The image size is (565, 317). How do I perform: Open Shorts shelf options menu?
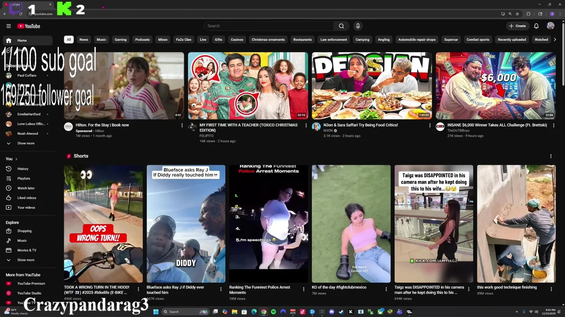[x=550, y=156]
